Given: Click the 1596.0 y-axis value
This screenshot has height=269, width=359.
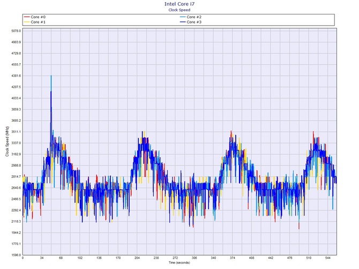Looking at the screenshot, I should coord(16,255).
